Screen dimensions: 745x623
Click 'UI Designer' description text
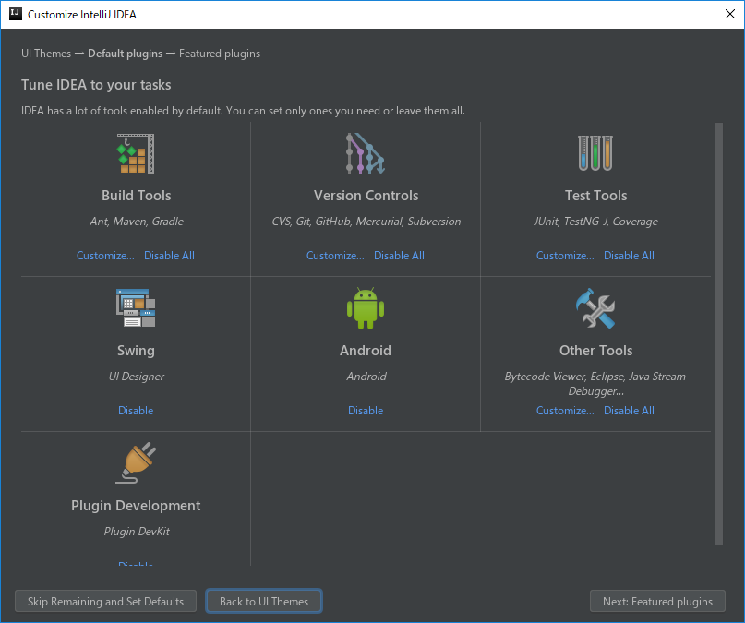[137, 376]
